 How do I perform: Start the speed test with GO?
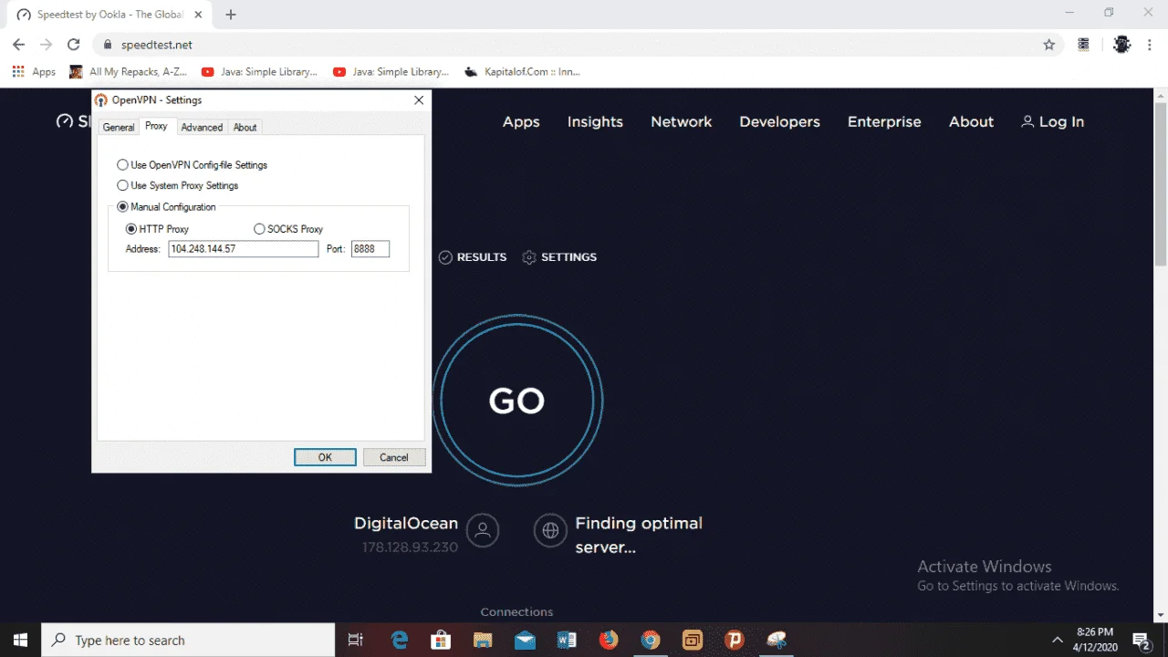tap(517, 401)
